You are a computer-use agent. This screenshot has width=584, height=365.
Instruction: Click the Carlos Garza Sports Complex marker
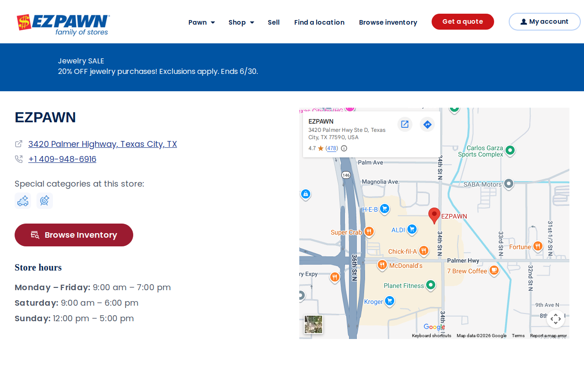pyautogui.click(x=510, y=150)
